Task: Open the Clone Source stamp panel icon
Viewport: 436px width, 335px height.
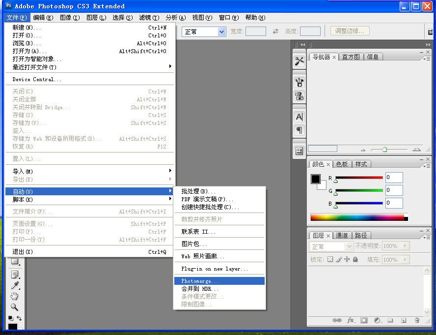Action: pos(299,96)
